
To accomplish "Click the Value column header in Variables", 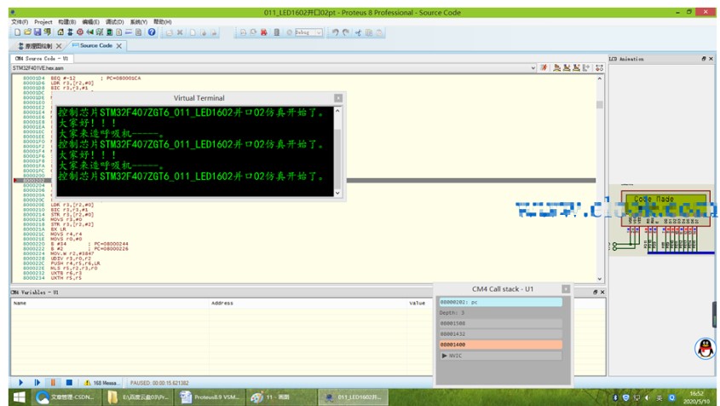I will [x=417, y=303].
